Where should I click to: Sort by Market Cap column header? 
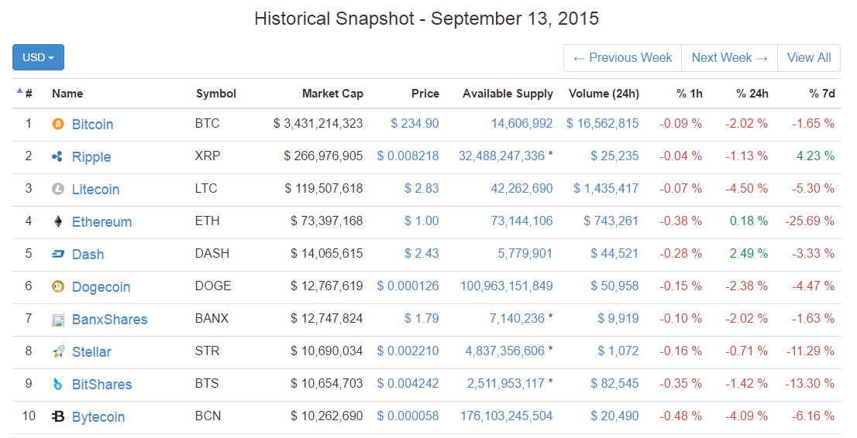[332, 94]
